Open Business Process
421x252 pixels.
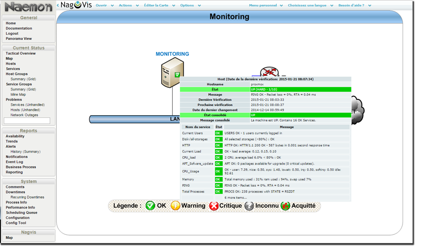[x=21, y=167]
